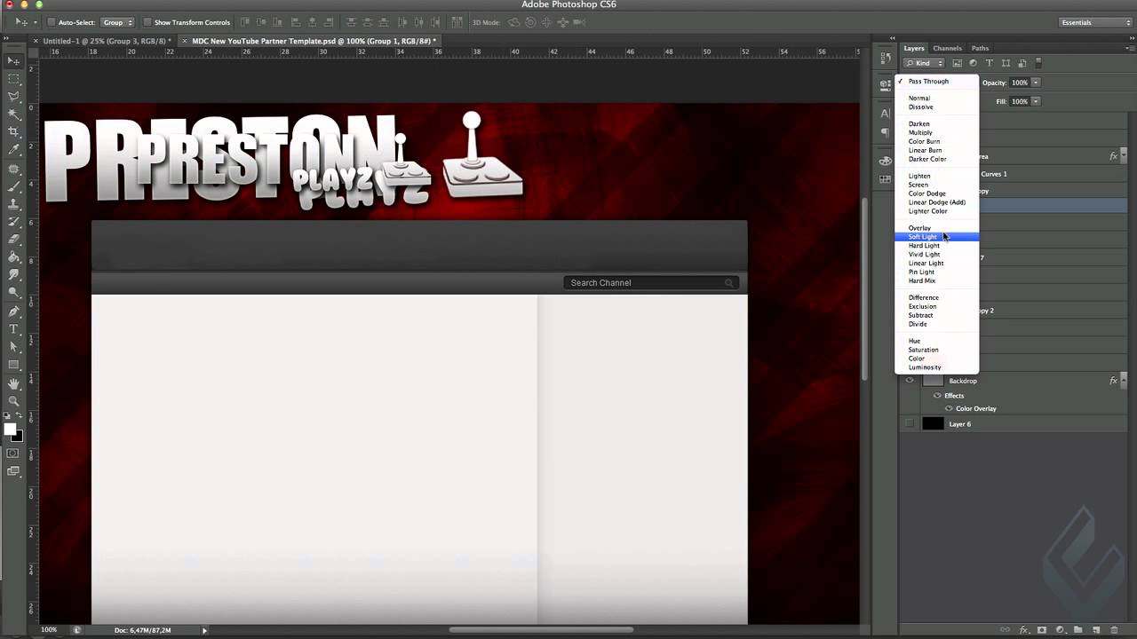
Task: Toggle visibility of the Backdrop layer
Action: [x=909, y=380]
